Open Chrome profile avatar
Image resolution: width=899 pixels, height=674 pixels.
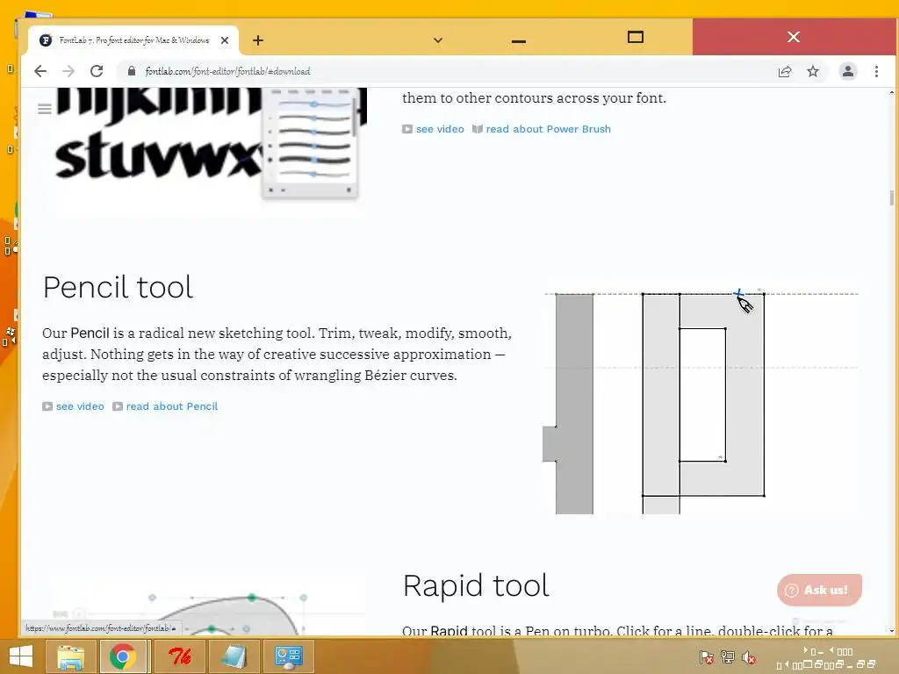click(x=847, y=71)
